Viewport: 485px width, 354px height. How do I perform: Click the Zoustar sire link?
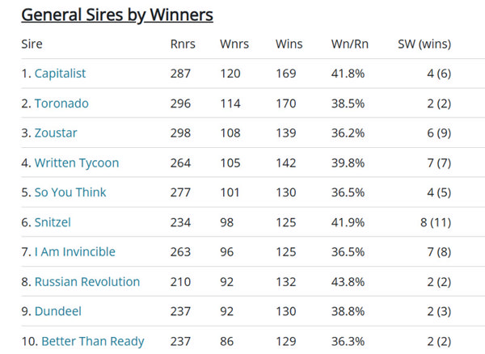[57, 133]
